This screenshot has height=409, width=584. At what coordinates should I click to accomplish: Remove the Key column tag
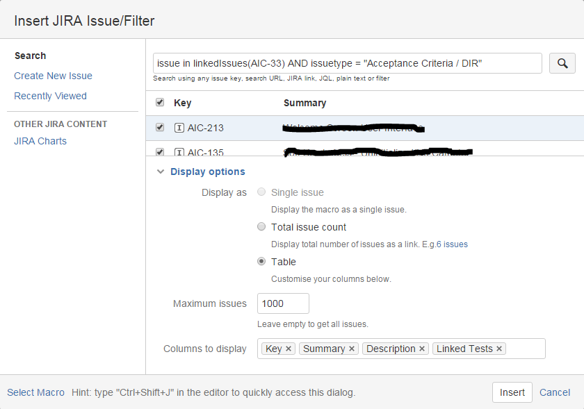289,349
